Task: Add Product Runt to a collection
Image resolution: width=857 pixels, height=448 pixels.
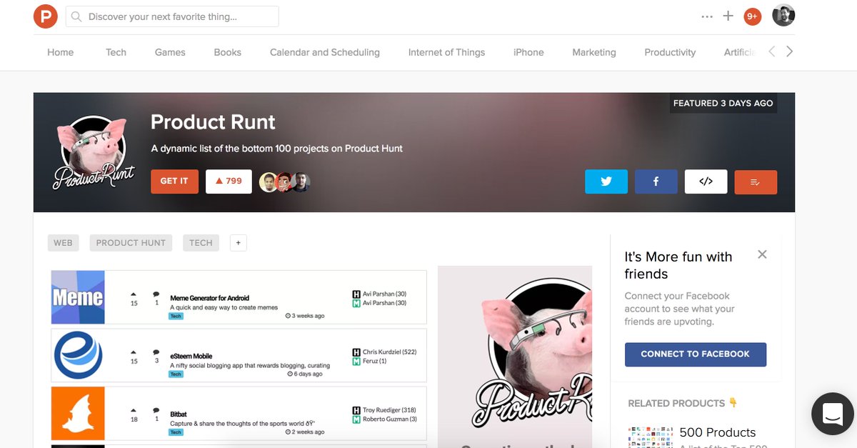Action: [756, 182]
